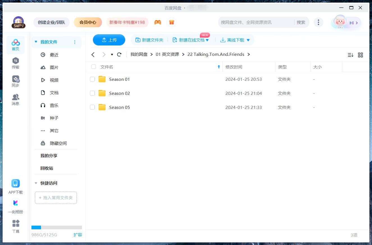Open the 图片 category in sidebar
This screenshot has height=245, width=372.
click(54, 68)
